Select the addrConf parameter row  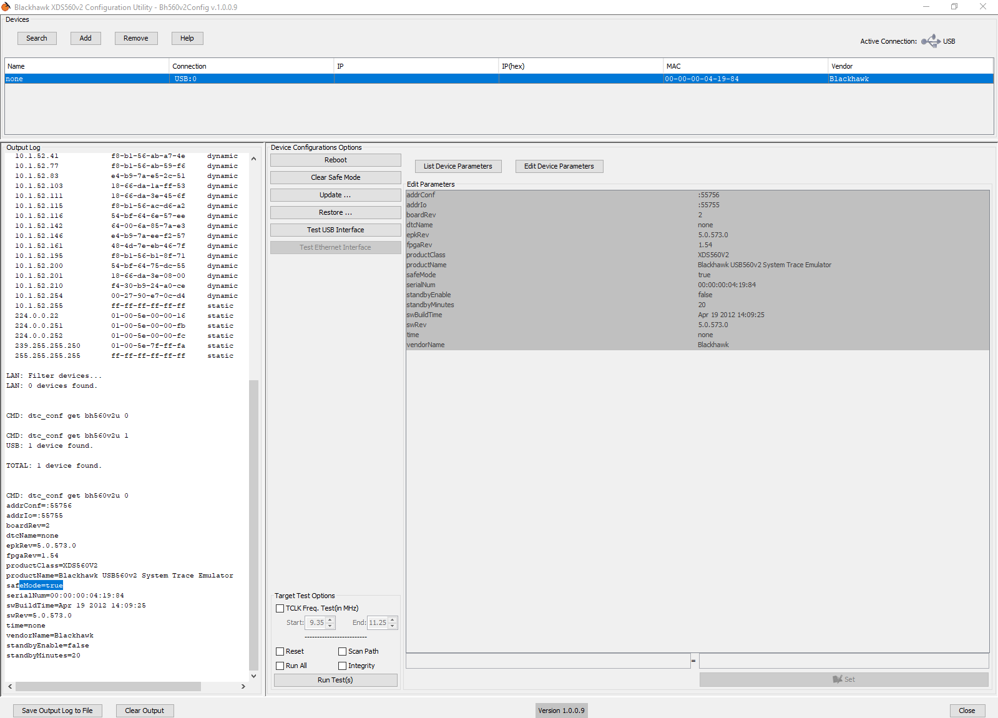698,195
